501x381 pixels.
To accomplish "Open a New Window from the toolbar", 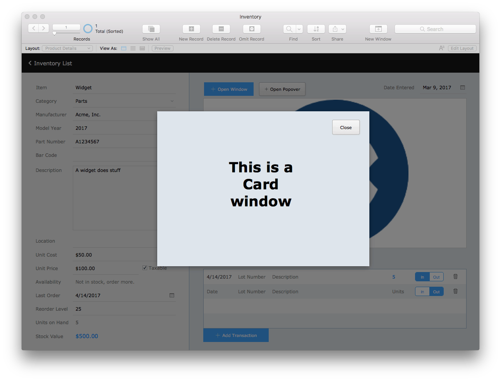I will [378, 29].
